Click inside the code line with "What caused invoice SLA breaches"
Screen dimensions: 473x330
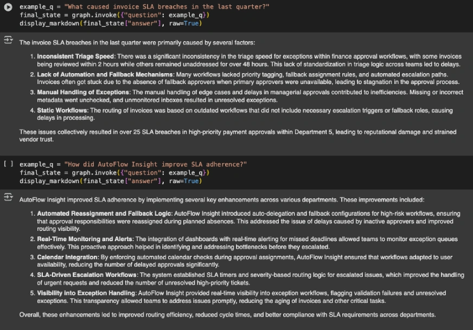click(x=144, y=7)
